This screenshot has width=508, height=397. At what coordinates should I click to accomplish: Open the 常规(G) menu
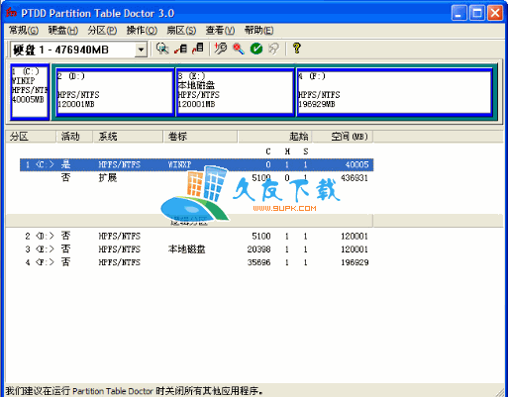[x=24, y=31]
